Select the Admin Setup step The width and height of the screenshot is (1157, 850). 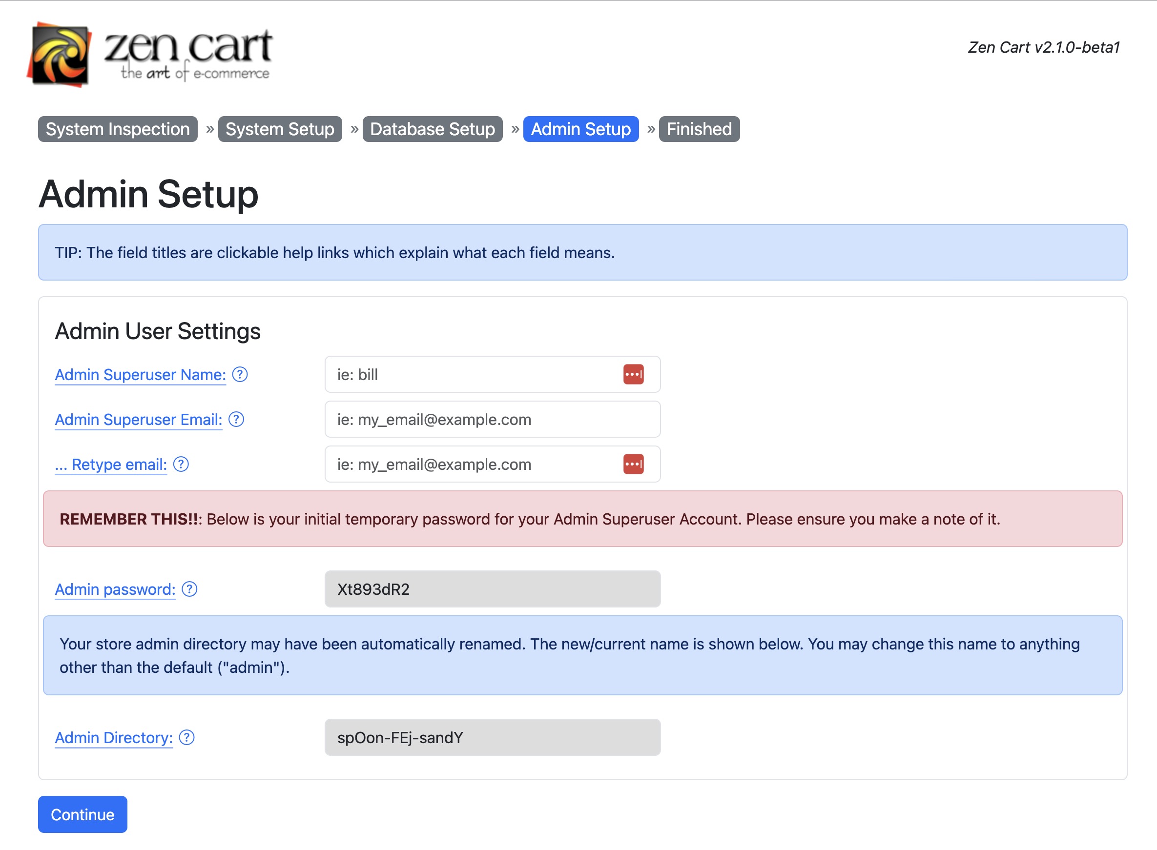[x=581, y=129]
